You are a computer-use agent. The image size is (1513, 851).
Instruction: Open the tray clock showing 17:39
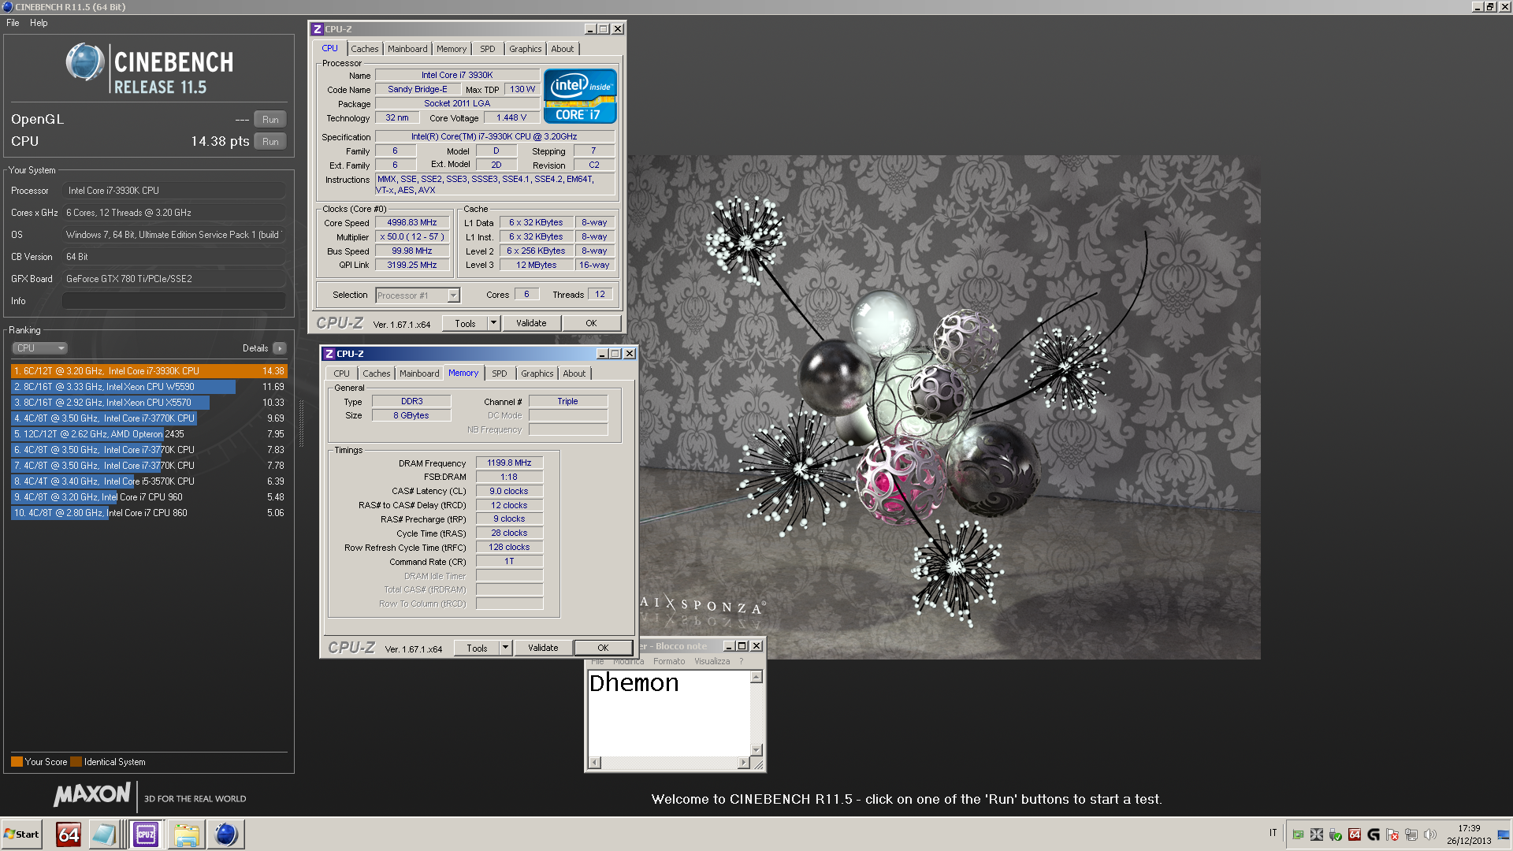coord(1469,834)
